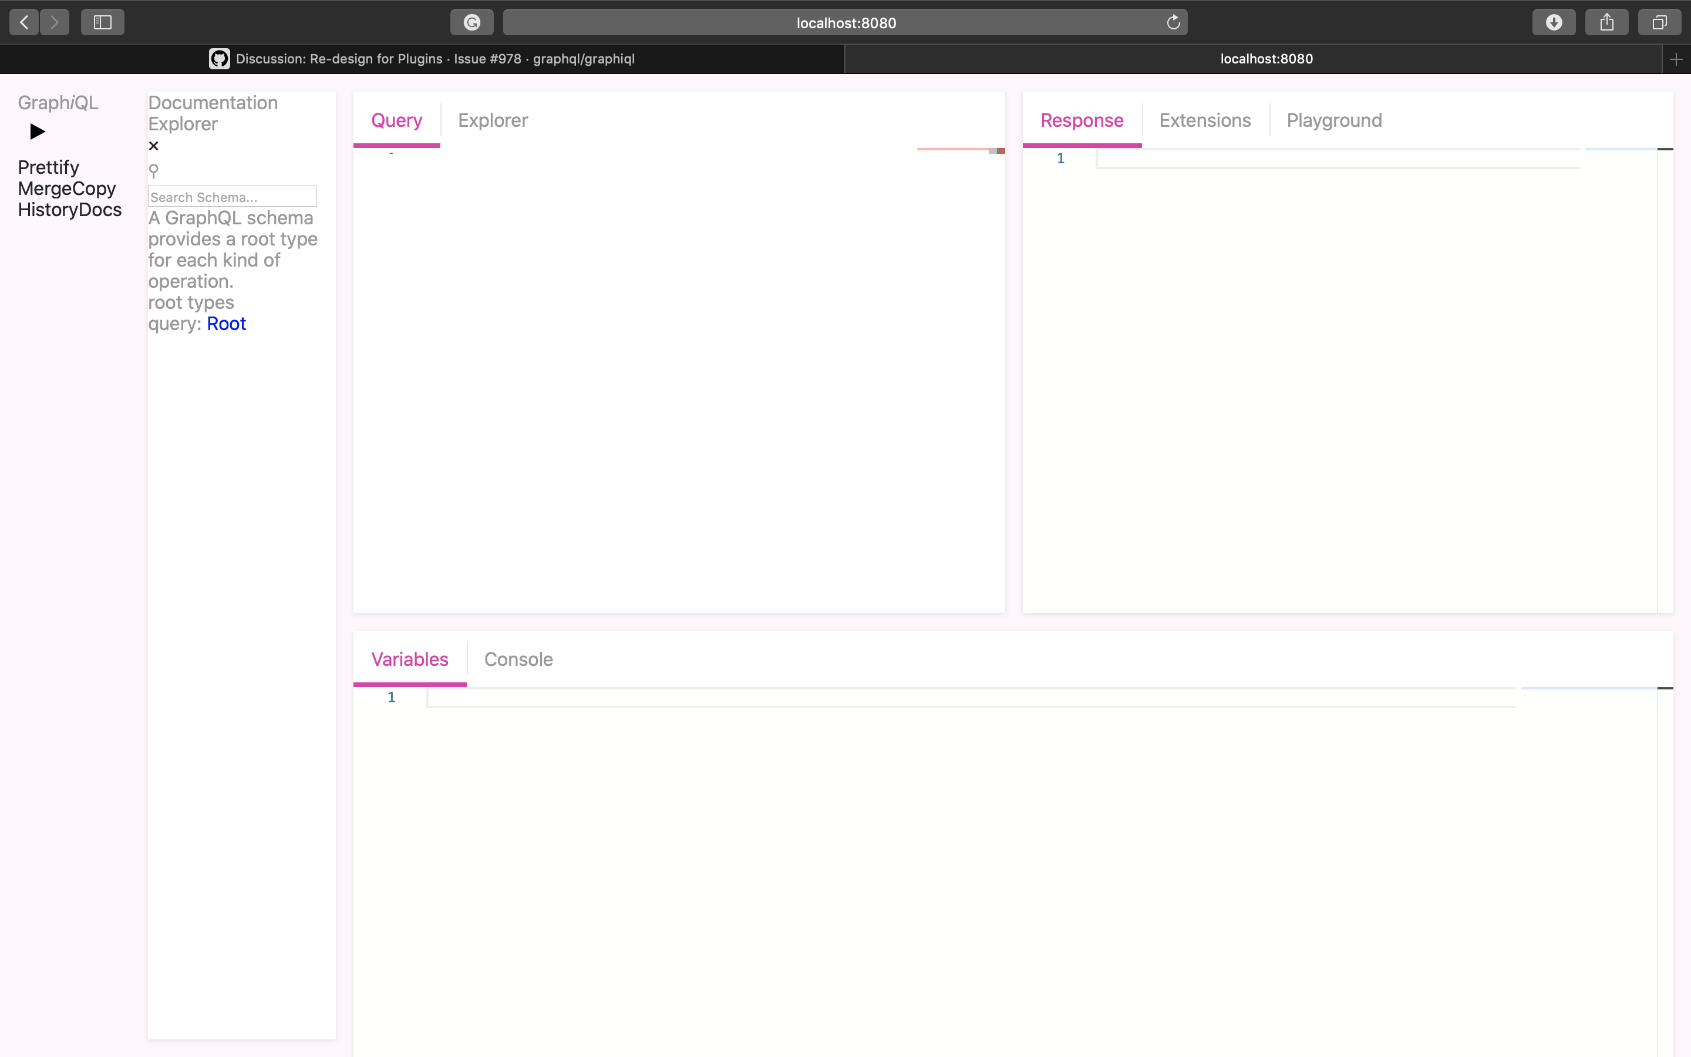Click the search magnifier icon in docs
This screenshot has height=1057, width=1691.
(154, 170)
